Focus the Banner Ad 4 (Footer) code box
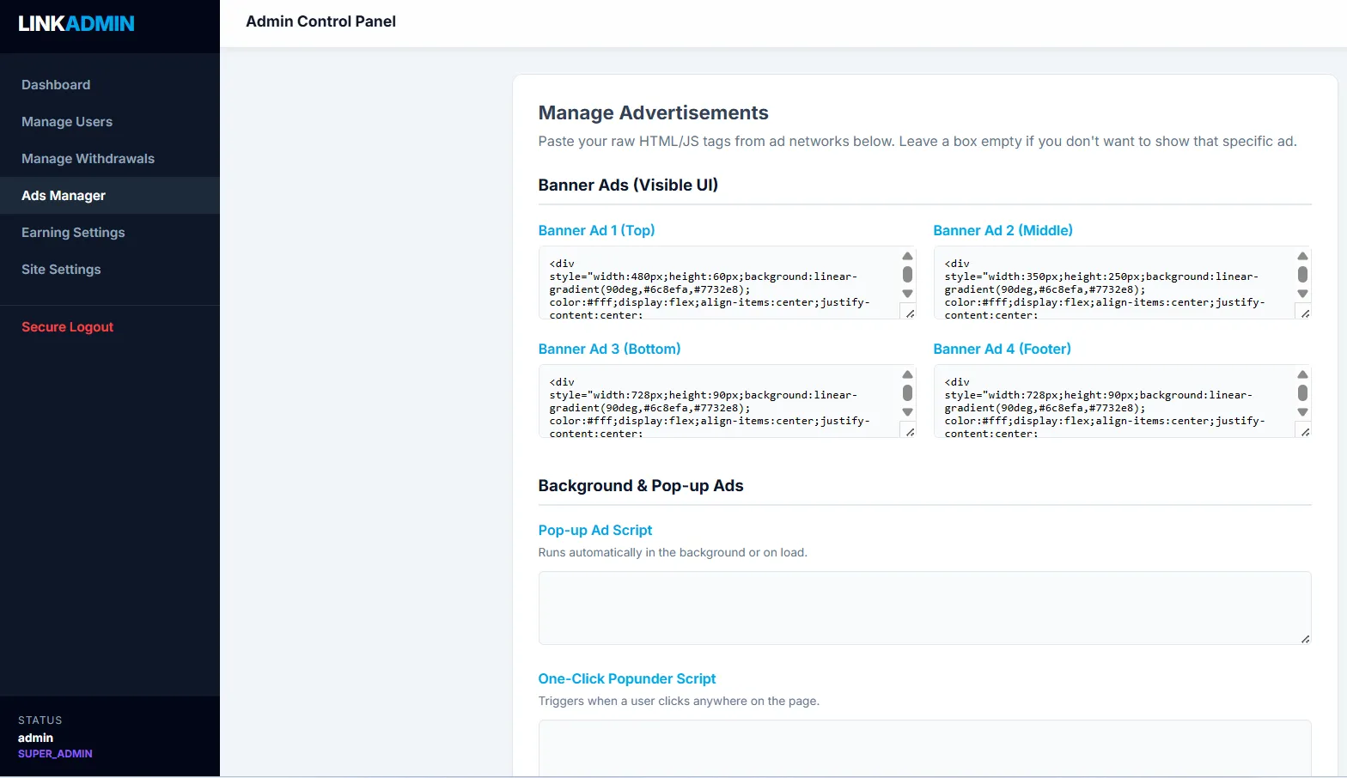This screenshot has width=1347, height=778. click(x=1113, y=402)
